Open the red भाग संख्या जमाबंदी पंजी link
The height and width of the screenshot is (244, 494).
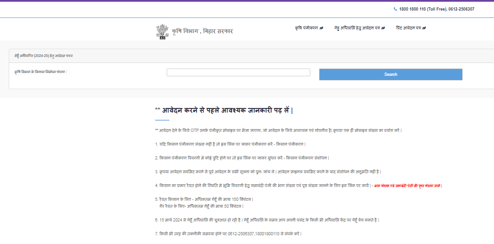(x=407, y=186)
